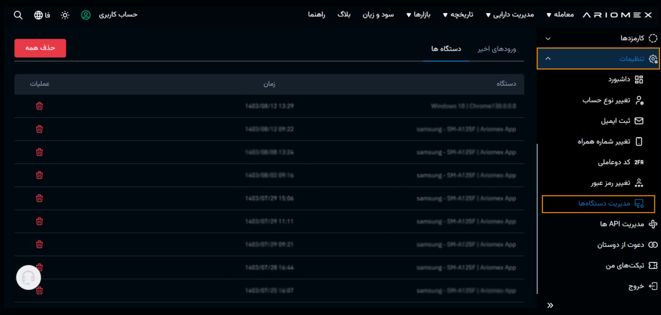
Task: Select the دستگاه ها tab
Action: coord(446,49)
